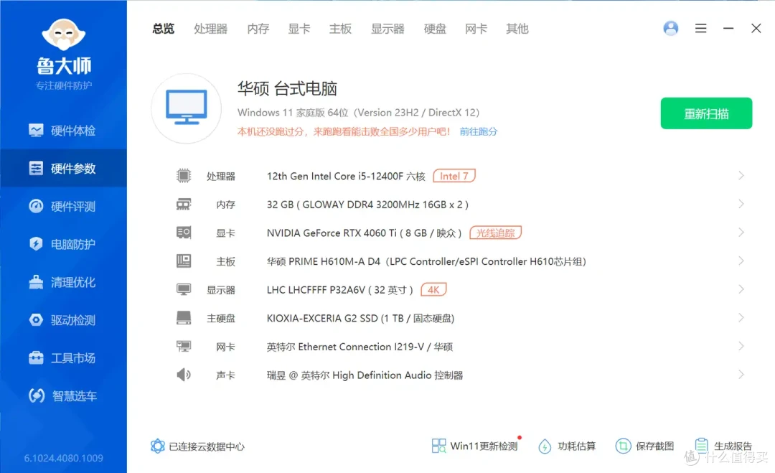Expand the 处理器 row chevron
The width and height of the screenshot is (775, 473).
click(741, 175)
